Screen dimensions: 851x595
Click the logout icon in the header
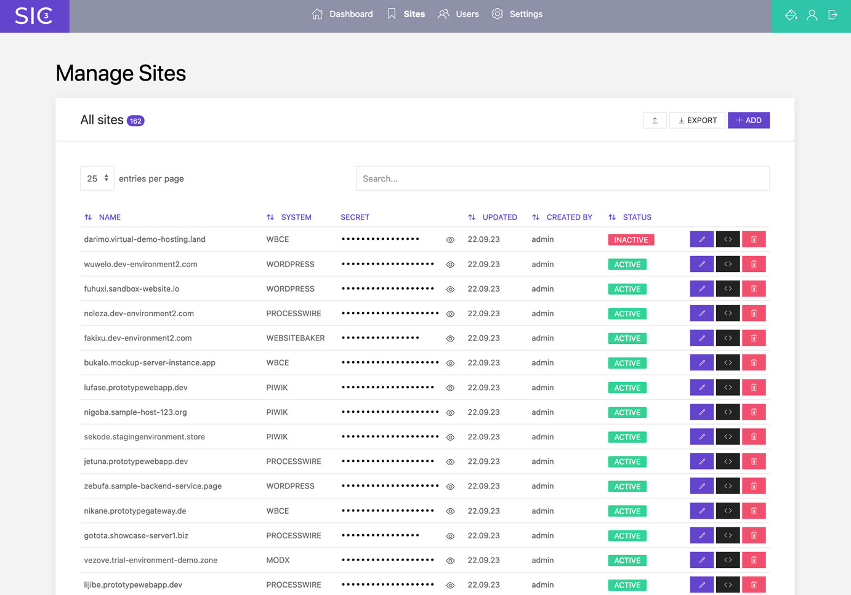(833, 15)
